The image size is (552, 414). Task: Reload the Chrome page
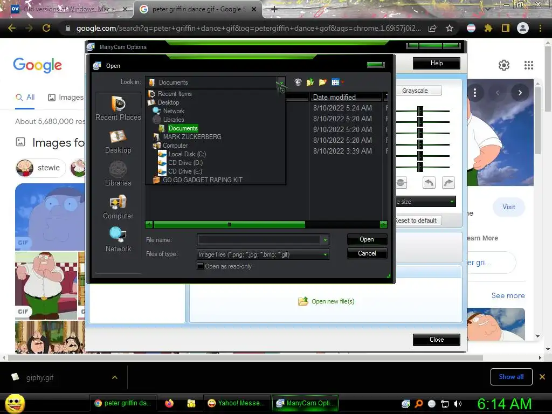click(46, 28)
